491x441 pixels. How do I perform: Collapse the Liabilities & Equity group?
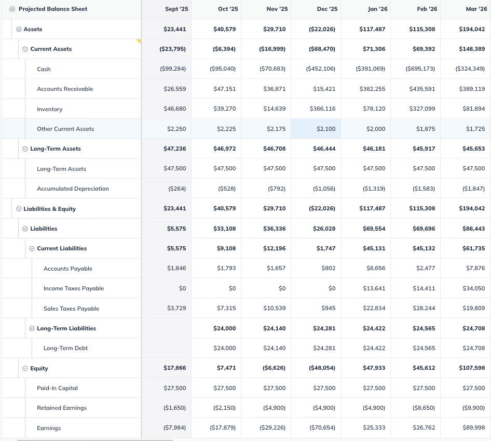19,209
